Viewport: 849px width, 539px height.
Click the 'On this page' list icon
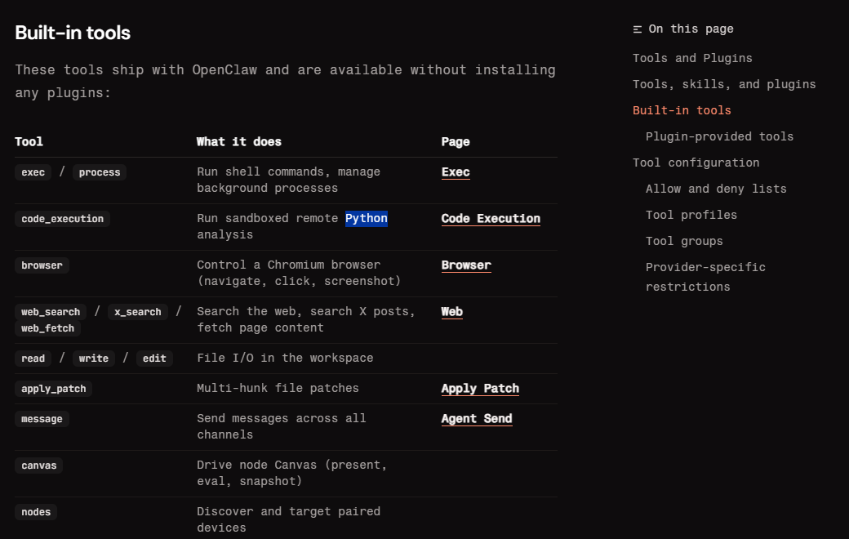(x=638, y=29)
